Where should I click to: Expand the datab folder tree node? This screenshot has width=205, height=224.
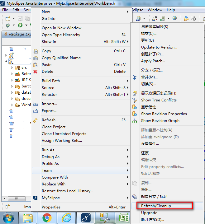[x=12, y=92]
